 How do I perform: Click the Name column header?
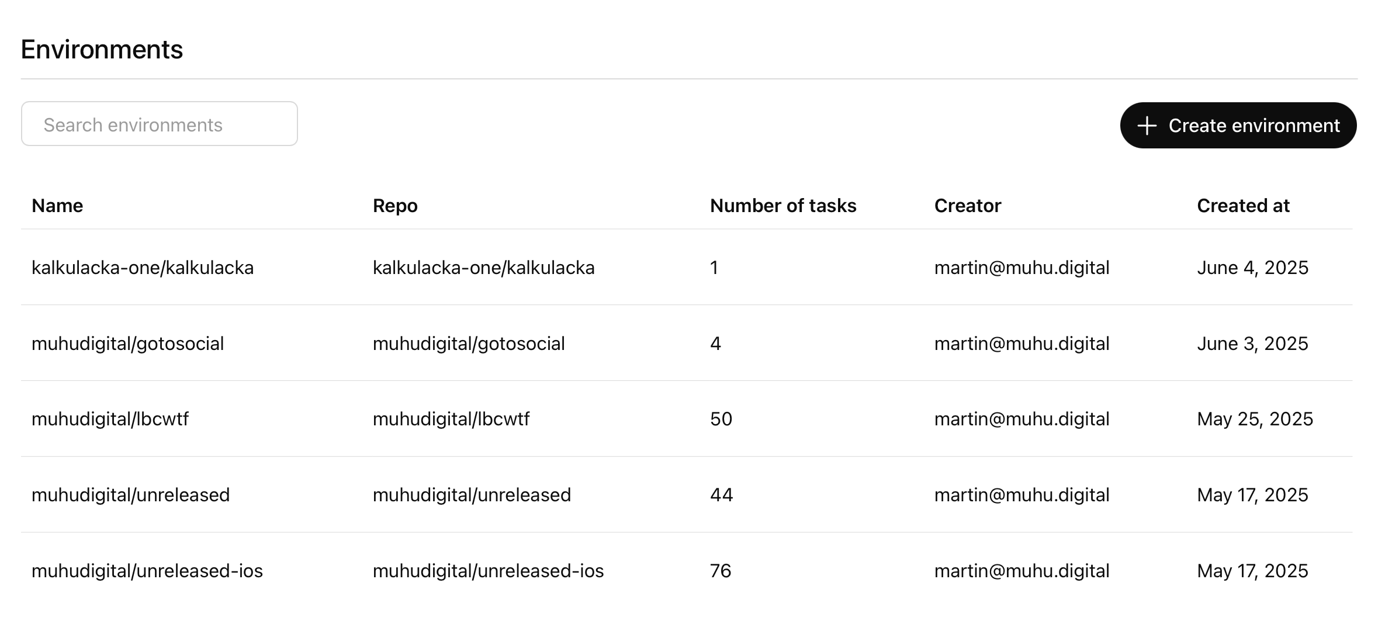[57, 206]
